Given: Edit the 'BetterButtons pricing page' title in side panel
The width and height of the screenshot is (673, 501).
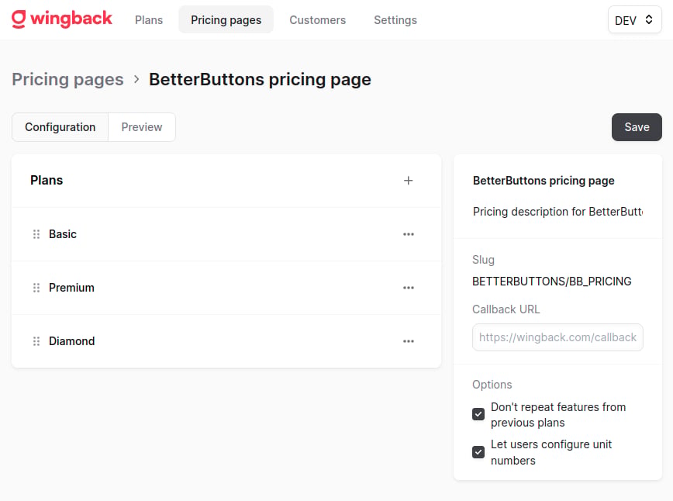Looking at the screenshot, I should (x=544, y=181).
